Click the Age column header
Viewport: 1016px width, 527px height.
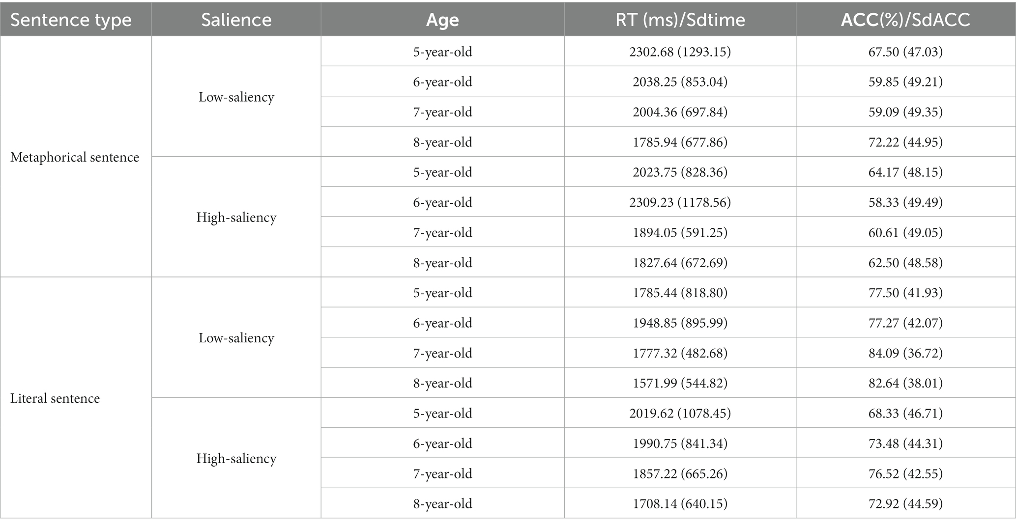point(442,20)
